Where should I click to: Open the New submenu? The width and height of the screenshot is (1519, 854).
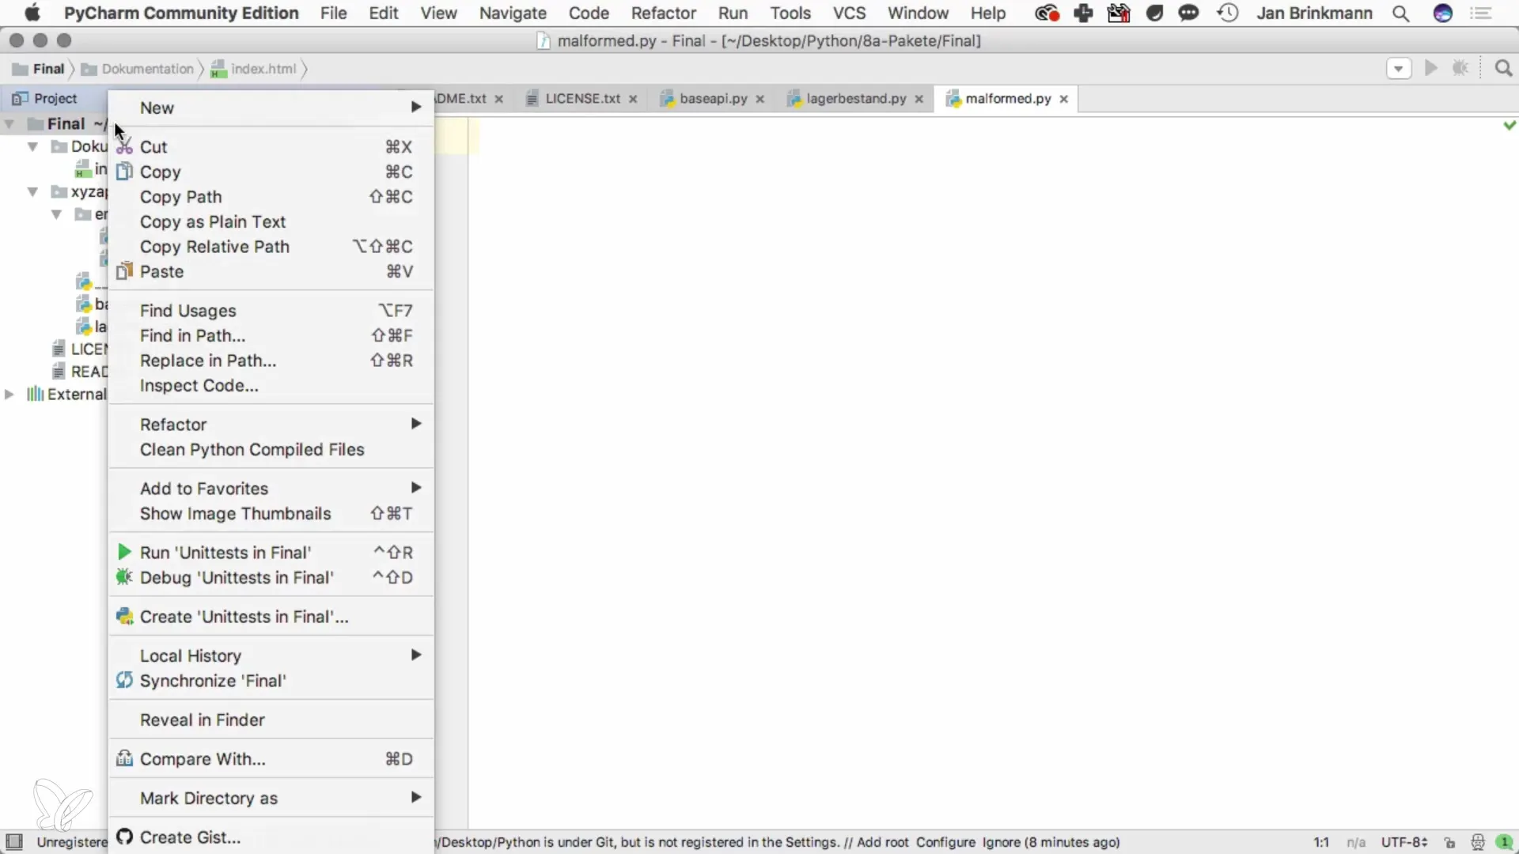pyautogui.click(x=271, y=108)
